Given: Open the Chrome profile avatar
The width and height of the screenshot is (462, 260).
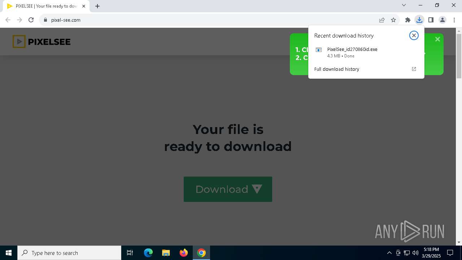Looking at the screenshot, I should coord(442,20).
